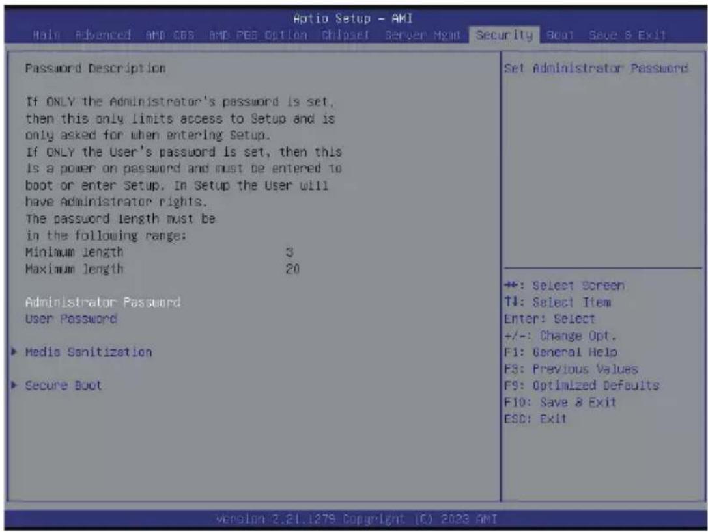Screen dimensions: 708x532
Task: Click the F1: General Help hint
Action: pos(560,352)
